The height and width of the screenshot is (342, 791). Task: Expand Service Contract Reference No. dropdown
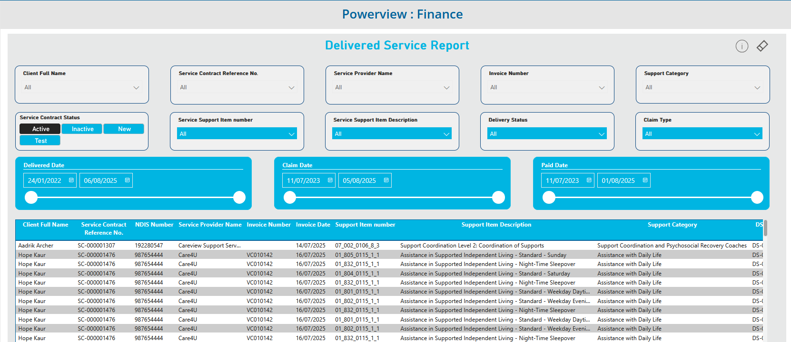point(291,87)
